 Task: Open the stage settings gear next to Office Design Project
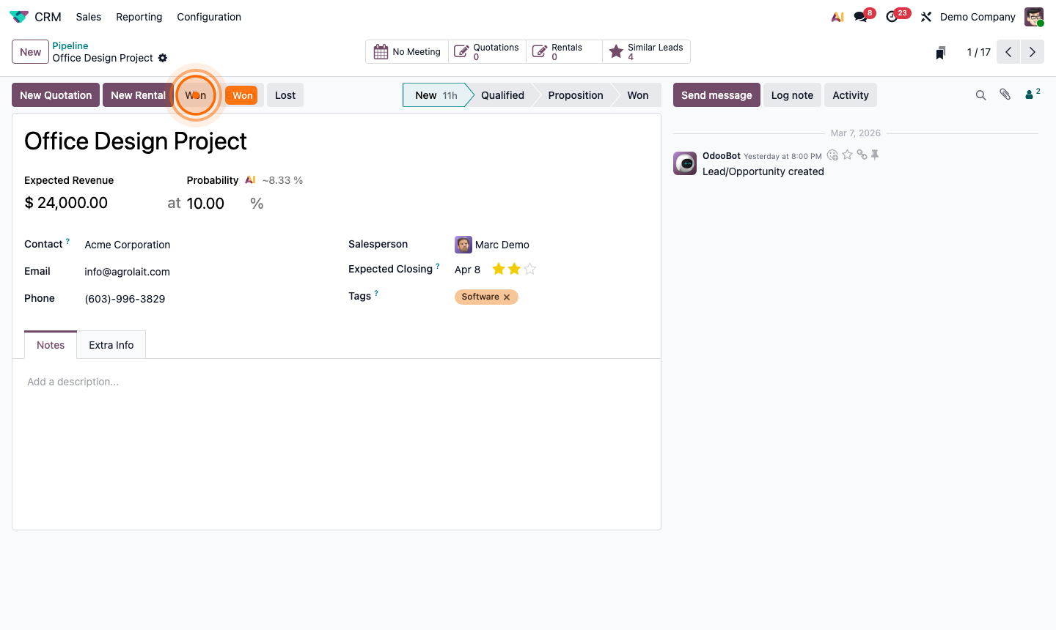[163, 58]
